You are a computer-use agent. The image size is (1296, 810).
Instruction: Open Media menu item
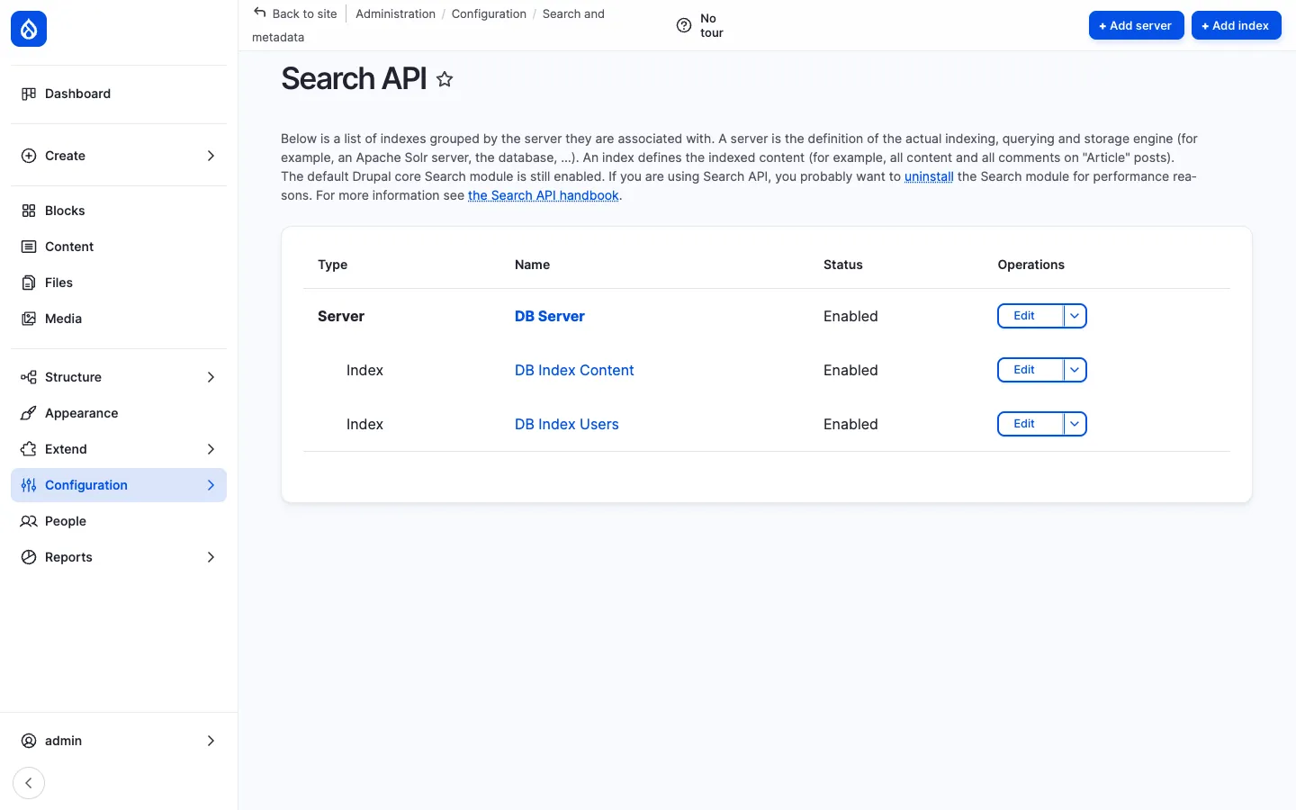click(x=119, y=319)
